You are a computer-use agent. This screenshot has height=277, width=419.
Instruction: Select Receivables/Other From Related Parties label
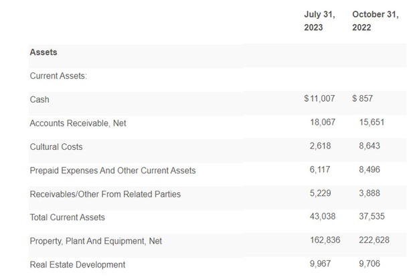click(105, 194)
